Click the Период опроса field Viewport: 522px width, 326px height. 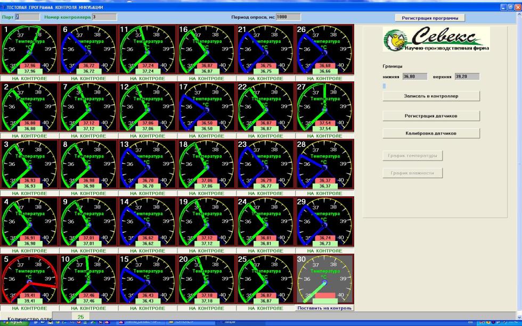click(x=288, y=17)
